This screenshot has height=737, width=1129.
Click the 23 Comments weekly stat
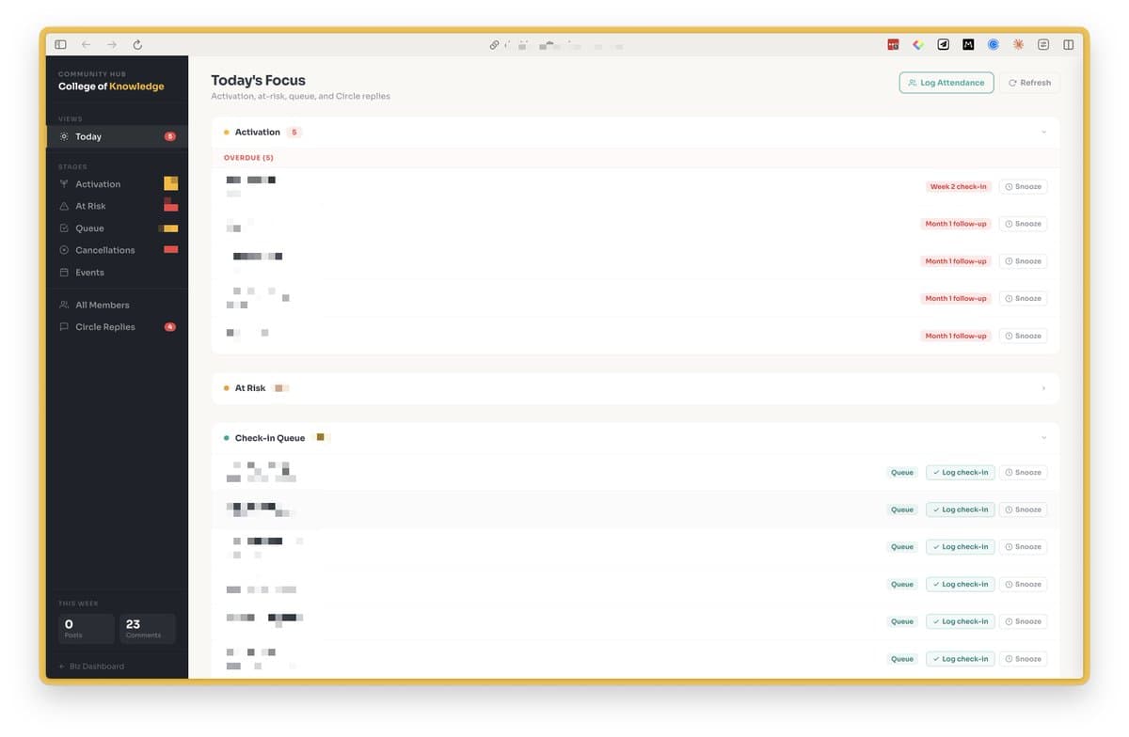click(146, 628)
